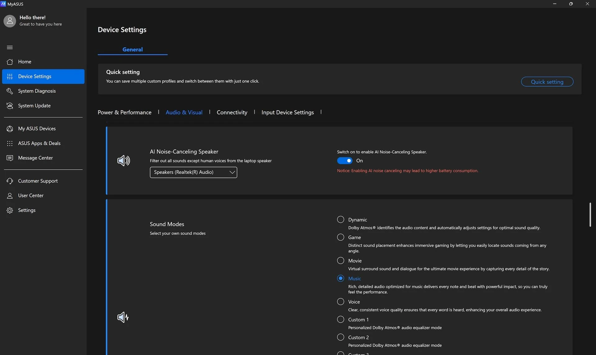Open Message Center page
The image size is (596, 355).
(x=43, y=158)
